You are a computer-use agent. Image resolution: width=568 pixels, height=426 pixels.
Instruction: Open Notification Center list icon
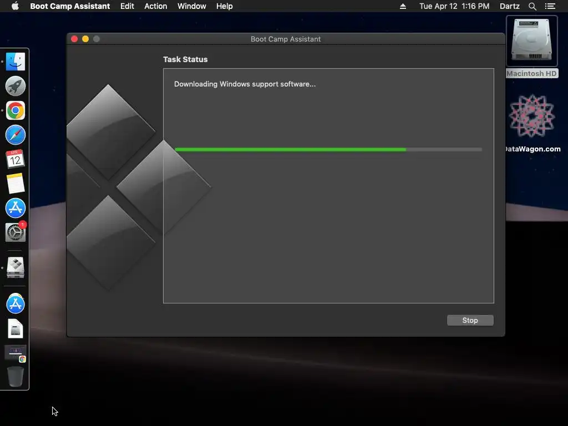point(550,6)
